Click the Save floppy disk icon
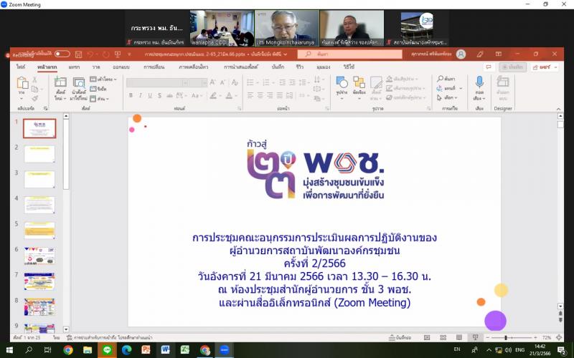This screenshot has height=358, width=574. point(78,54)
